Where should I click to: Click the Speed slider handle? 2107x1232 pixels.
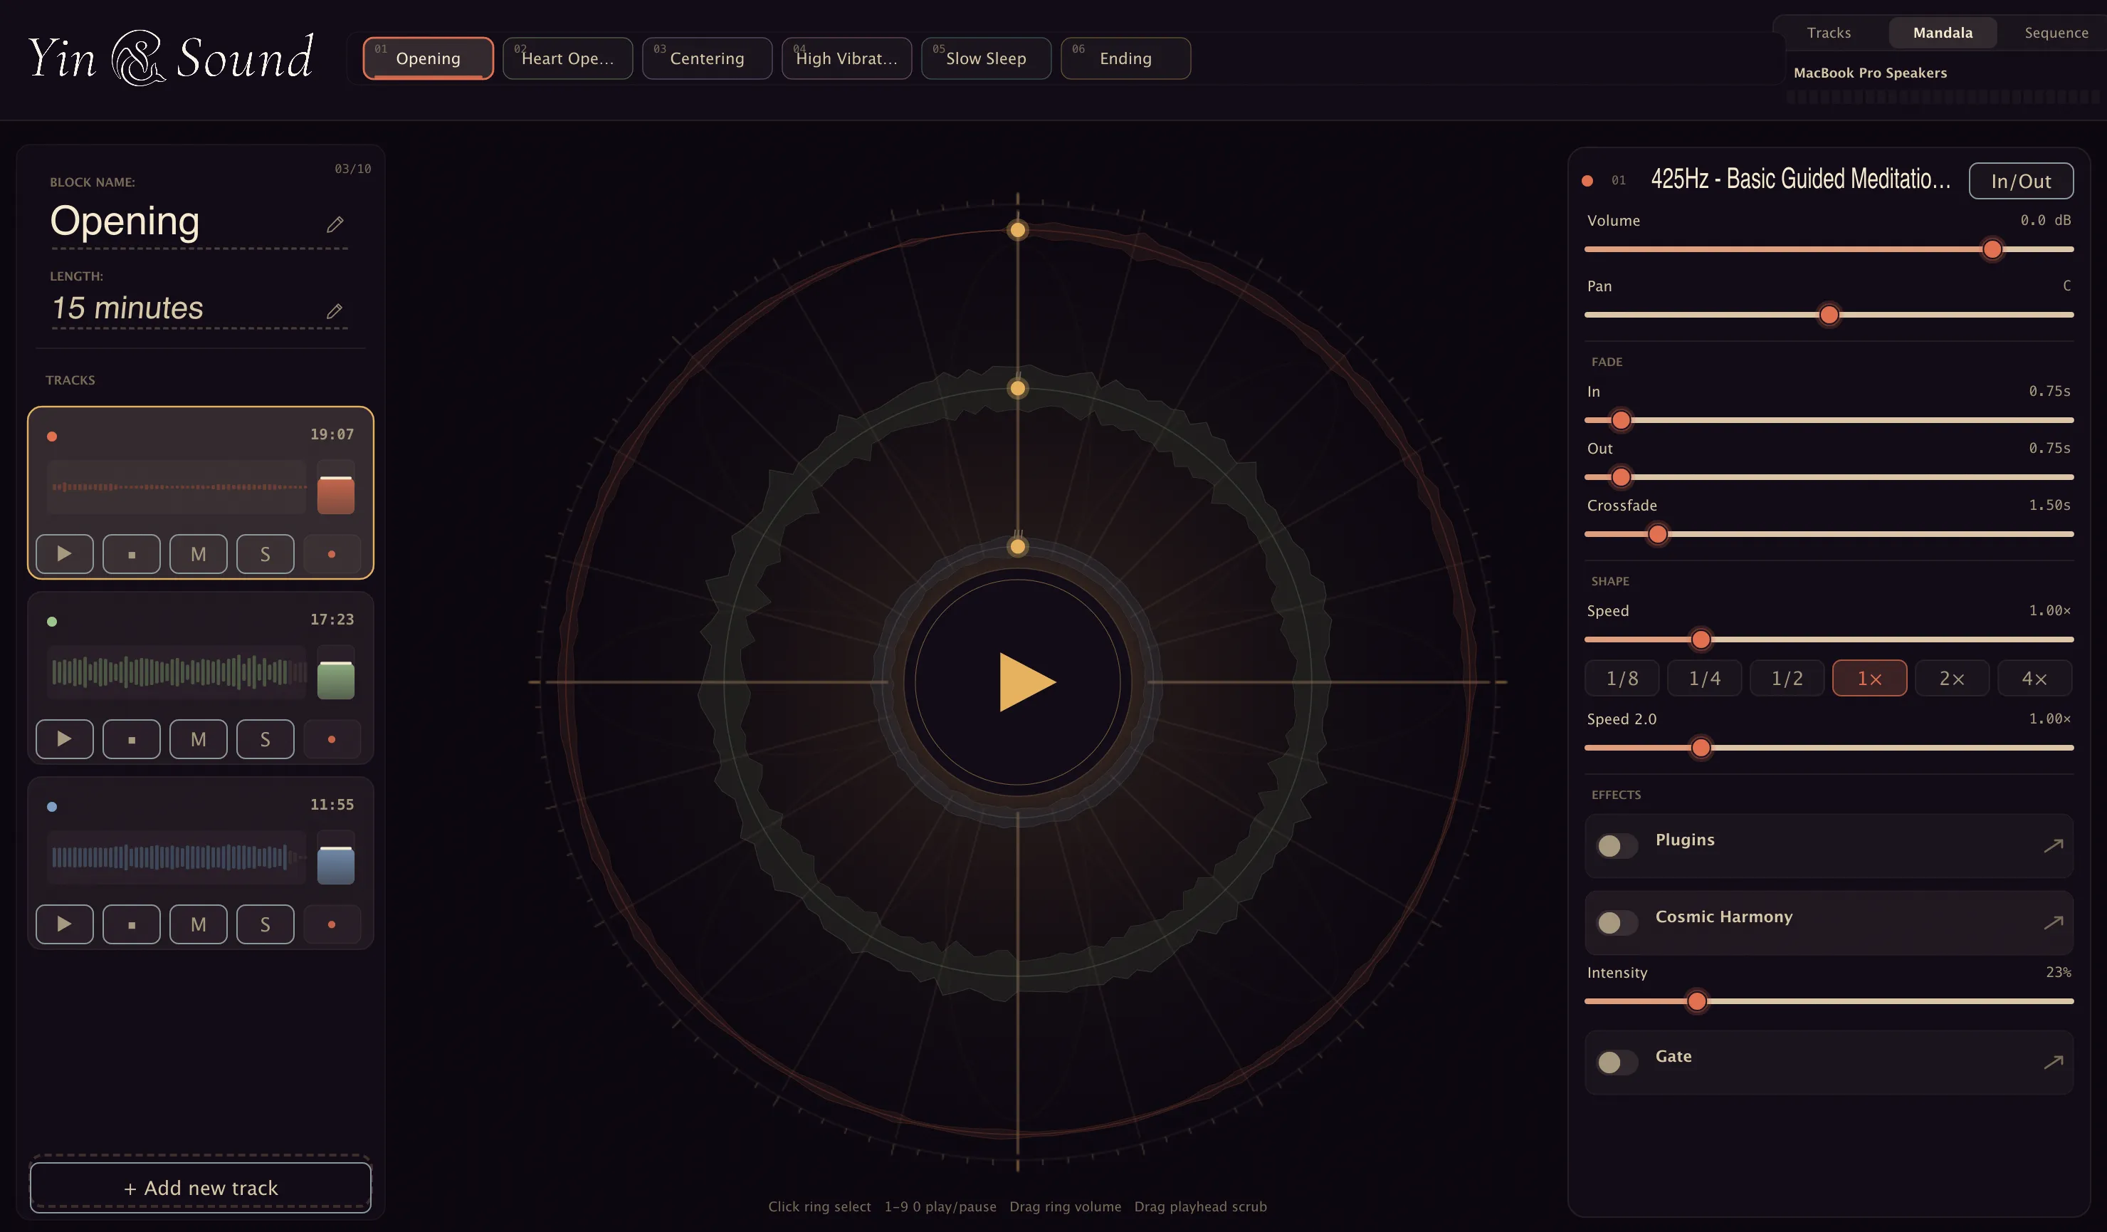pos(1701,640)
